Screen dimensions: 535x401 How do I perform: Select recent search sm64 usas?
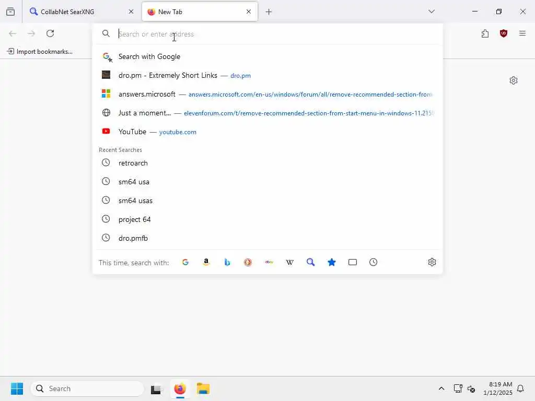tap(268, 200)
